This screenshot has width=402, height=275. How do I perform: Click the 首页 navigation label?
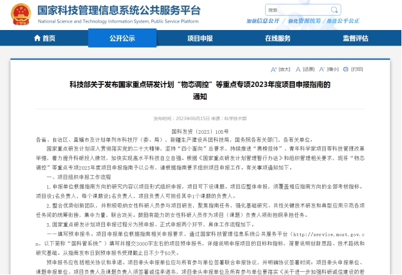click(49, 38)
